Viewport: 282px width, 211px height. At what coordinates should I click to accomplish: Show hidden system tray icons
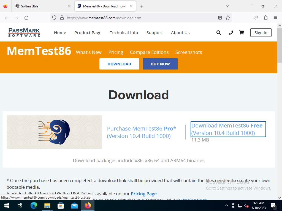point(226,206)
